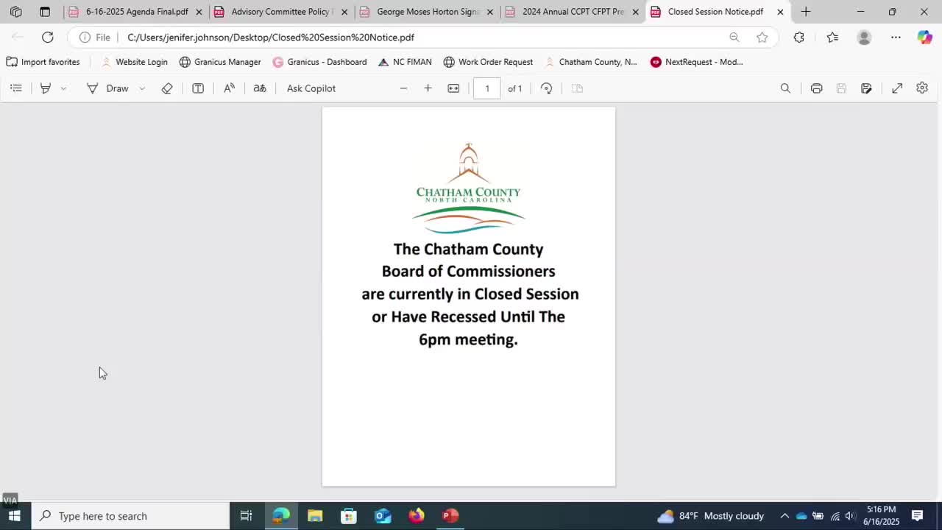Select the Erase tool
This screenshot has width=942, height=530.
(x=167, y=88)
